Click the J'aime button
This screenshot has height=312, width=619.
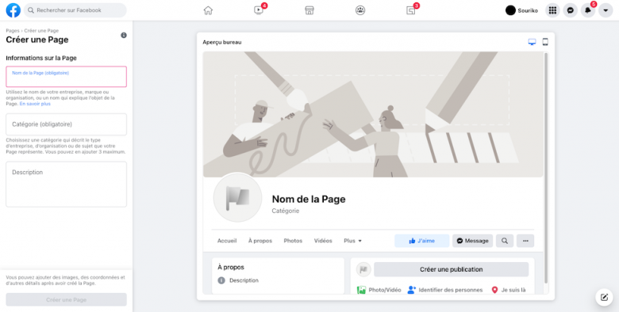[421, 241]
